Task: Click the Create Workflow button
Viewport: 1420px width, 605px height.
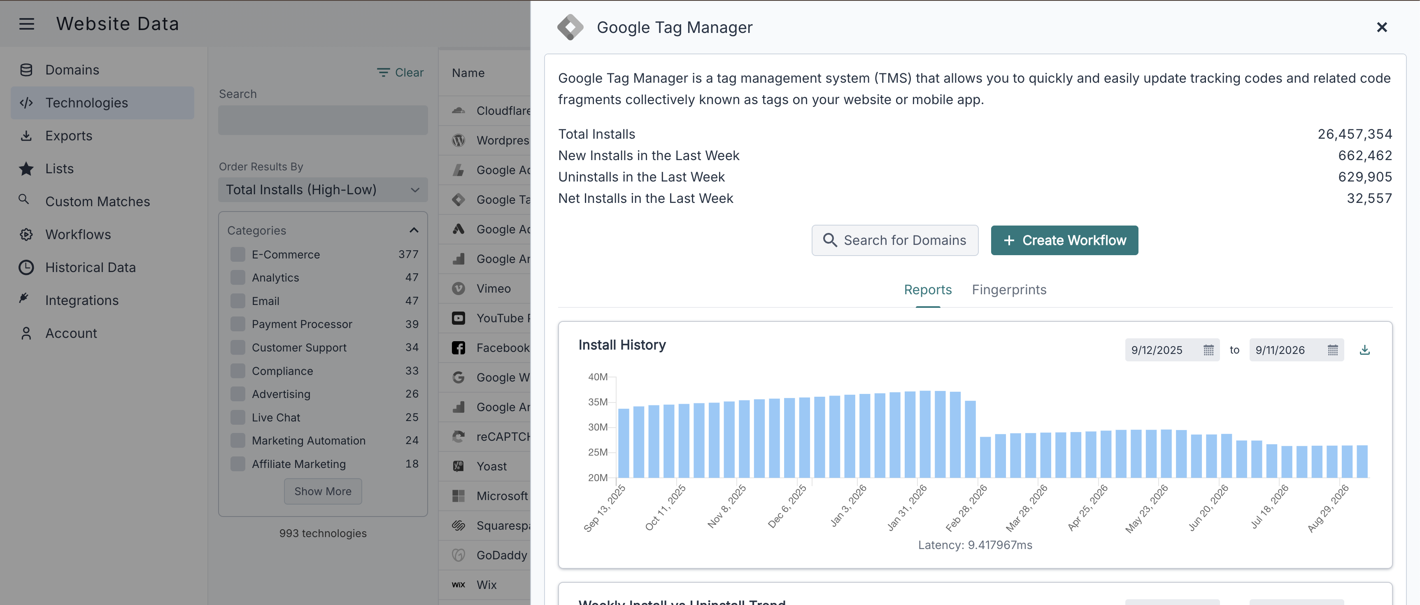Action: [1064, 240]
